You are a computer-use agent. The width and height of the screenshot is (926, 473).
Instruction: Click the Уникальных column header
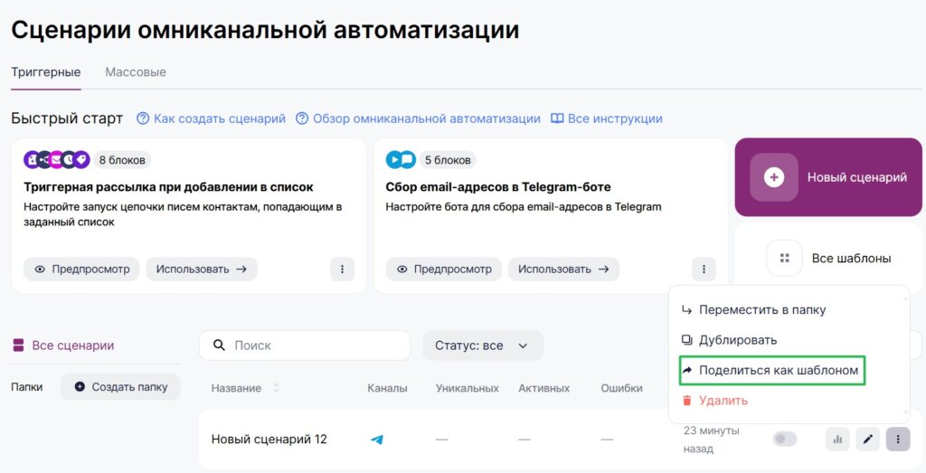tap(468, 389)
